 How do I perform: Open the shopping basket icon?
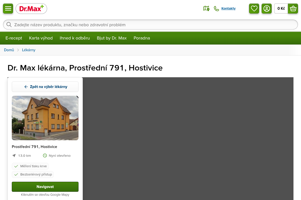(x=293, y=8)
